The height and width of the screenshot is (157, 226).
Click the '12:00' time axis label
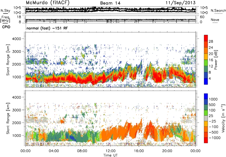110,151
